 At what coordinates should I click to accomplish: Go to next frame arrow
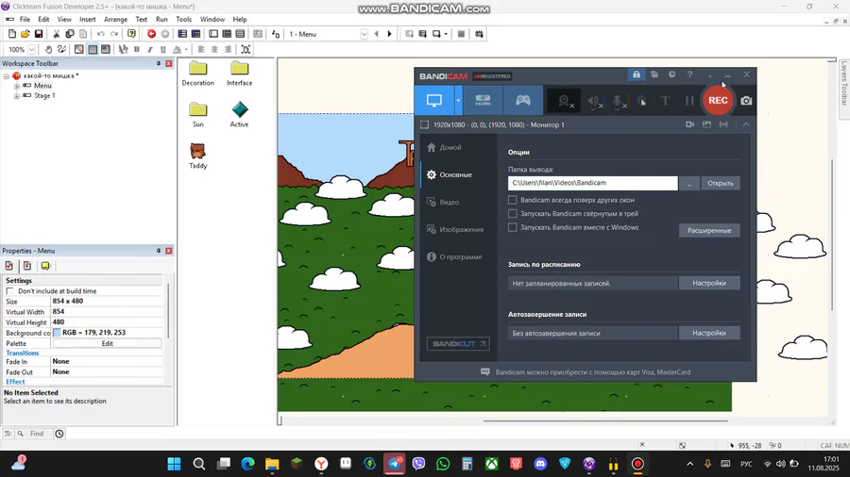[389, 34]
